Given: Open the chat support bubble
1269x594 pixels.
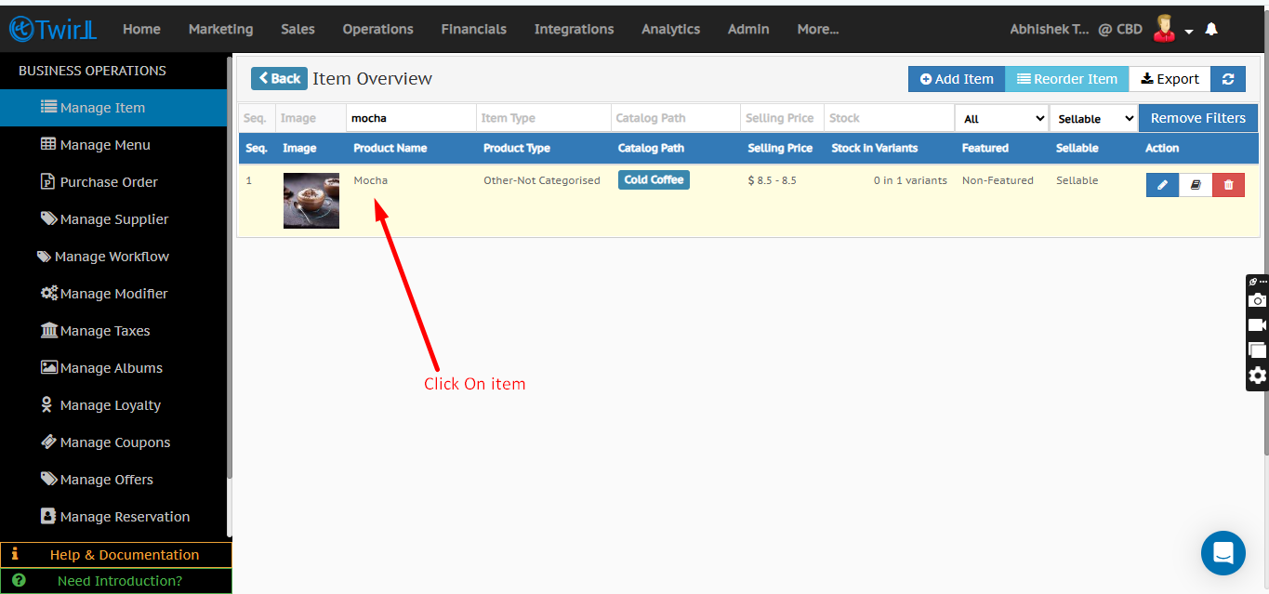Looking at the screenshot, I should (x=1223, y=553).
